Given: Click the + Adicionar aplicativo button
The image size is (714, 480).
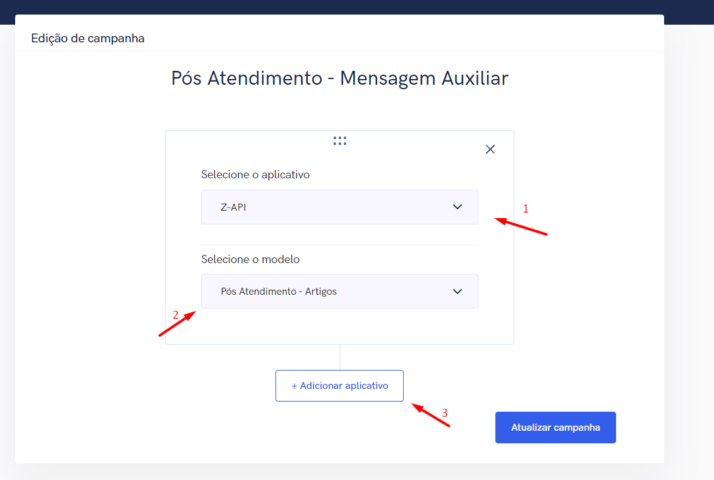Looking at the screenshot, I should pos(339,386).
